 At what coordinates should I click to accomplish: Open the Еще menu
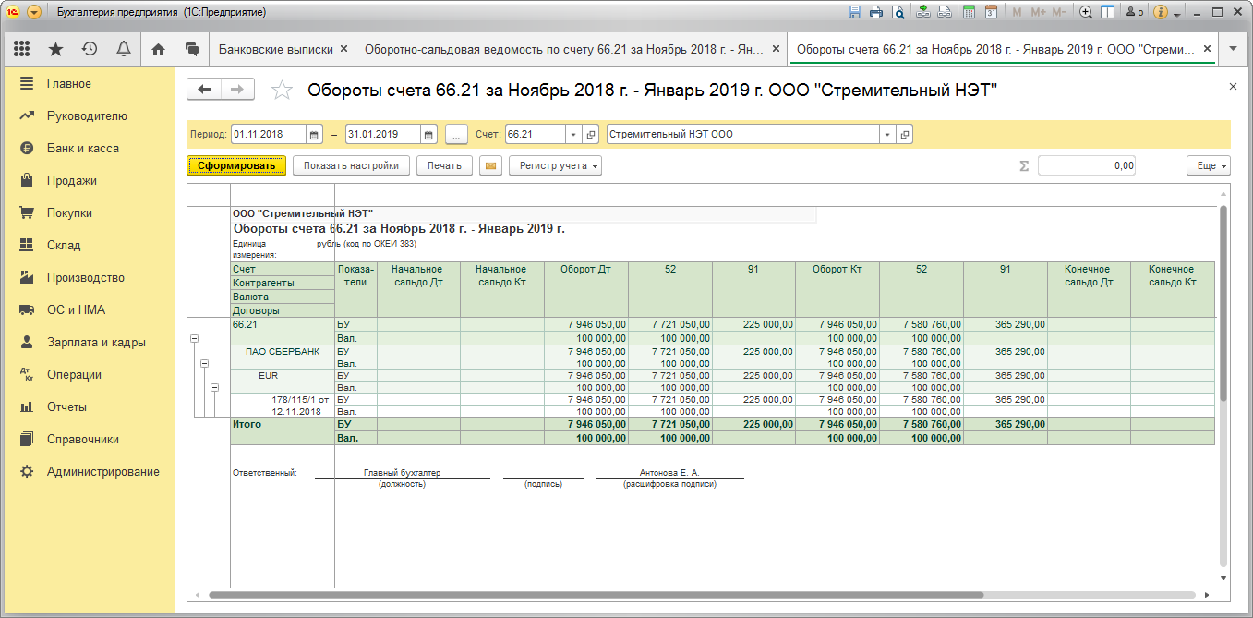click(1208, 166)
